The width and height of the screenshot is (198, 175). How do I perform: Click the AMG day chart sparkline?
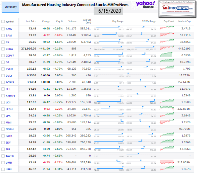[167, 28]
